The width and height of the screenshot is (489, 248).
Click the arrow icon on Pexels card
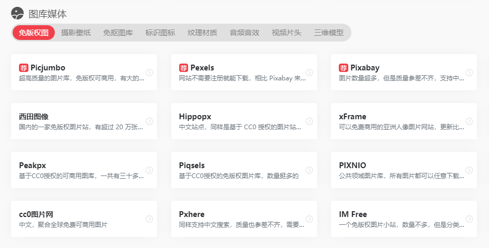(309, 73)
